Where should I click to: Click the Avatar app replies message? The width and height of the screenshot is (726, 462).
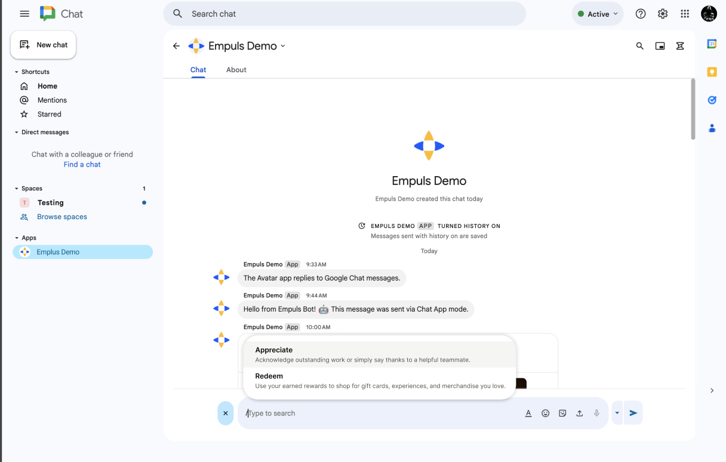pyautogui.click(x=322, y=278)
